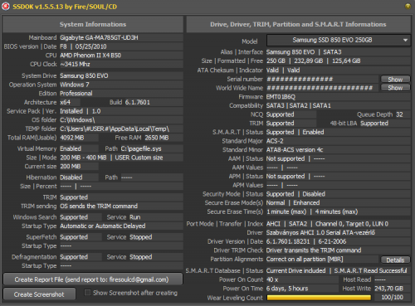
Task: Click the Compatibility value SATA3 | SATA2 | SATA1
Action: point(299,105)
